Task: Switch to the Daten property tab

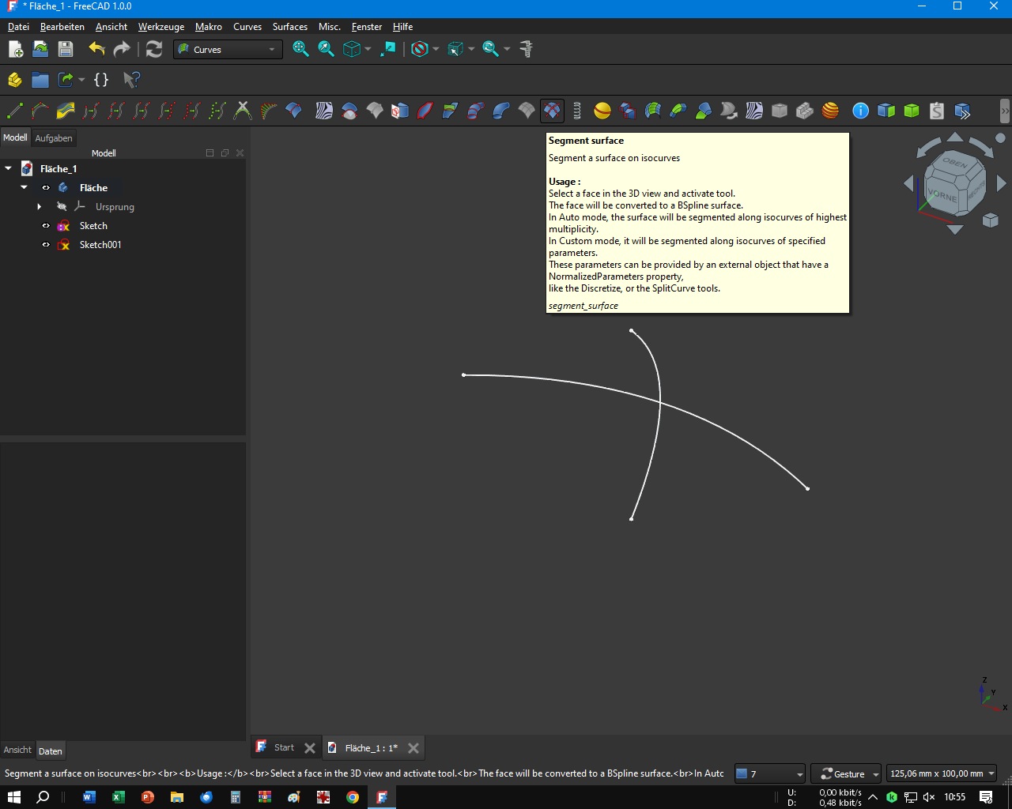Action: pyautogui.click(x=50, y=751)
